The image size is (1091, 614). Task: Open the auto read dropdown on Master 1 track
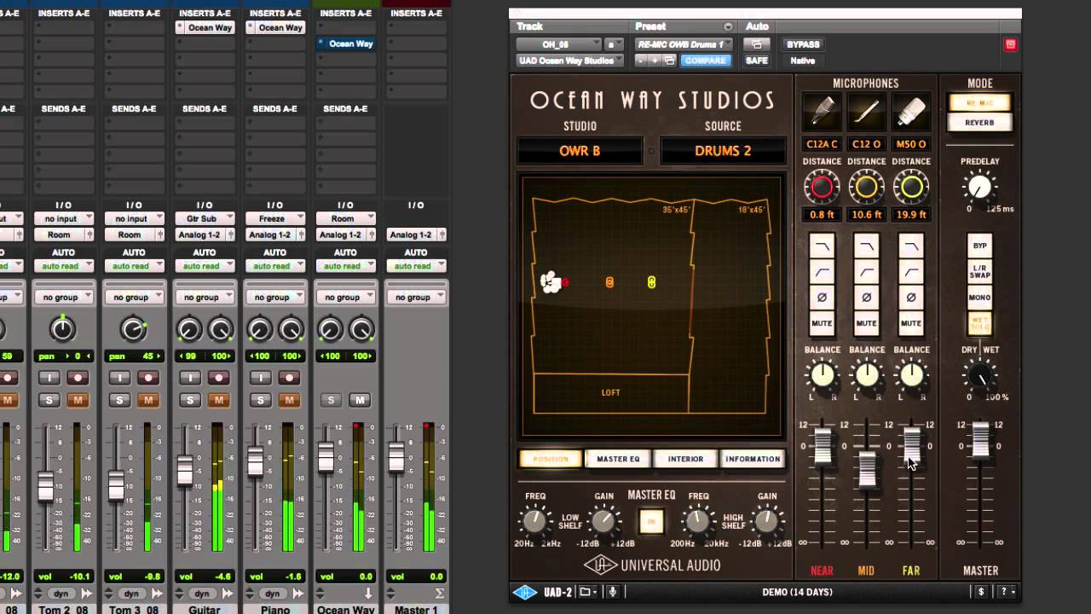(x=416, y=265)
